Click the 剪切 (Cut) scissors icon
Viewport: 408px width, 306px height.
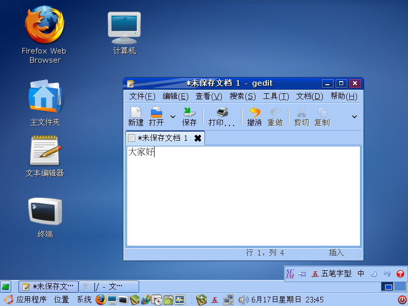pyautogui.click(x=301, y=116)
